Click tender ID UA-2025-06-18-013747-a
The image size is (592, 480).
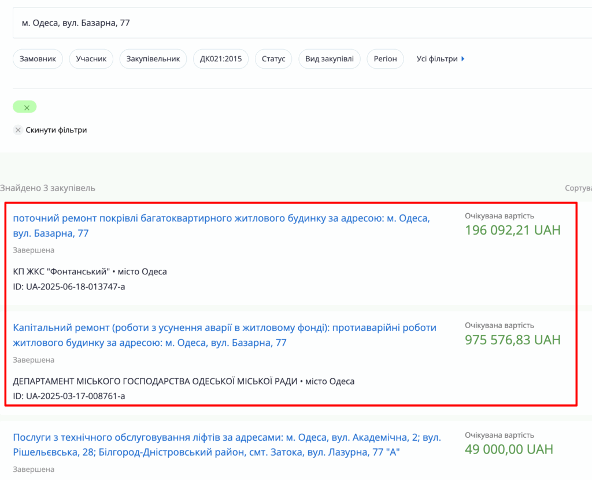point(69,286)
